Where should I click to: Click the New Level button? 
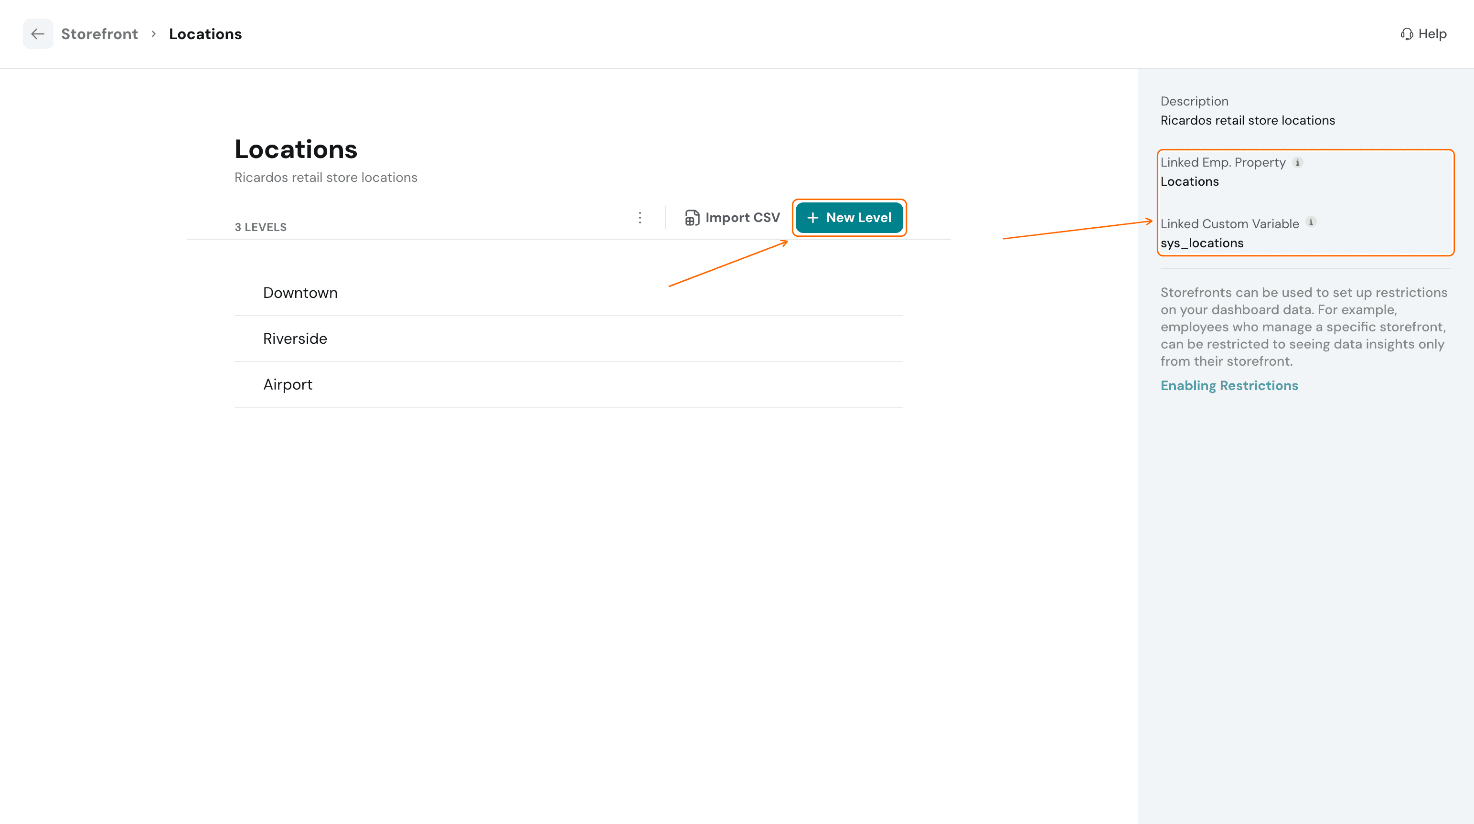849,218
